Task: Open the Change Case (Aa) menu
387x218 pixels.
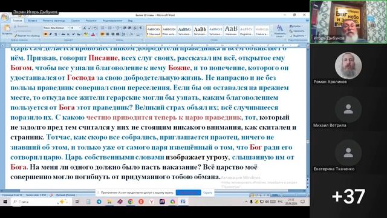Action: (79, 34)
